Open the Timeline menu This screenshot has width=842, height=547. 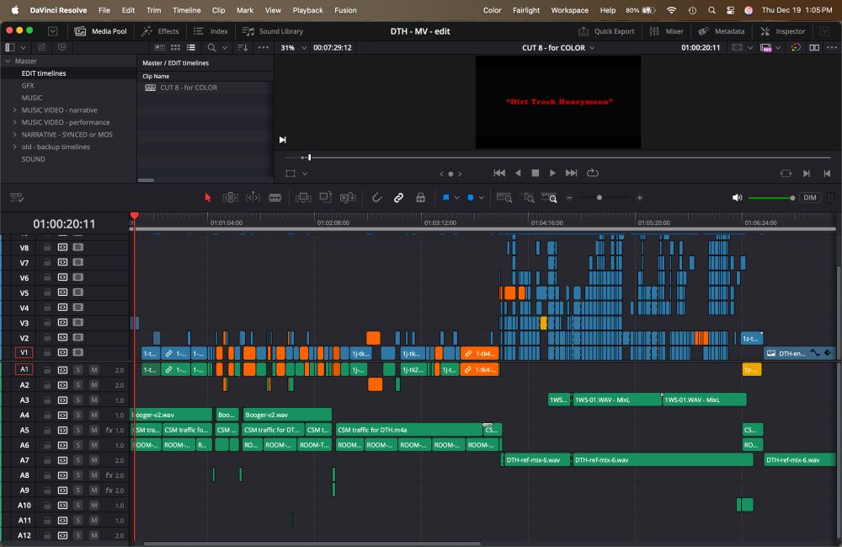pyautogui.click(x=186, y=10)
